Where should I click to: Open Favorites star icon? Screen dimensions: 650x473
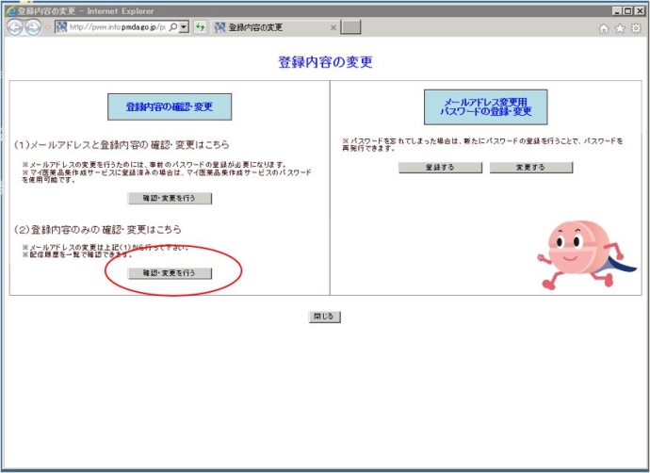[x=620, y=28]
